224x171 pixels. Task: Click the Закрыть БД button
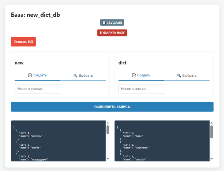pyautogui.click(x=23, y=42)
